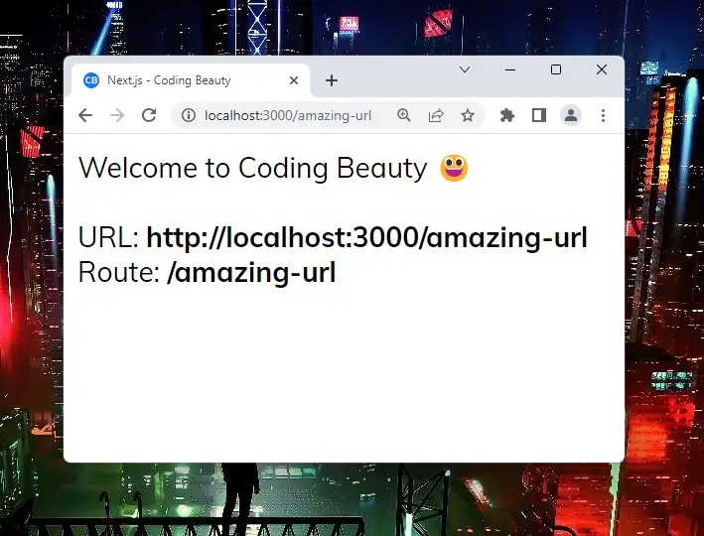View site information icon in address bar
The image size is (704, 536).
click(188, 115)
